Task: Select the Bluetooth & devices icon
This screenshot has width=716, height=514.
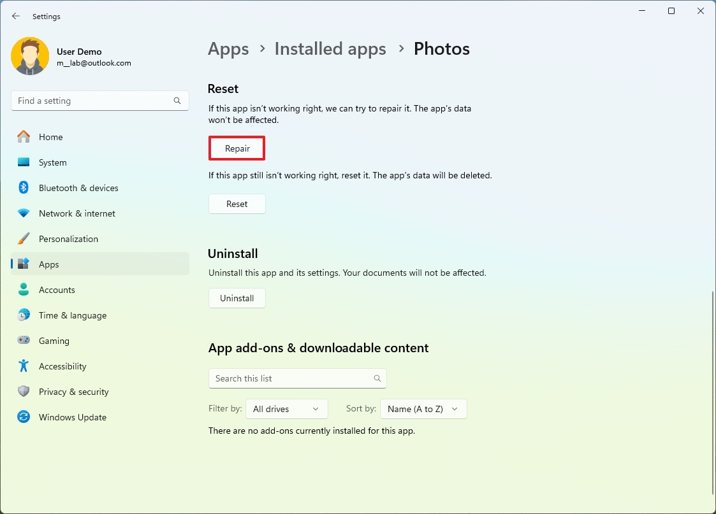Action: point(24,187)
